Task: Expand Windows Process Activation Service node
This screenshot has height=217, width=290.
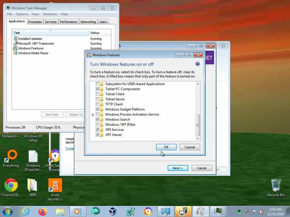Action: pyautogui.click(x=93, y=115)
